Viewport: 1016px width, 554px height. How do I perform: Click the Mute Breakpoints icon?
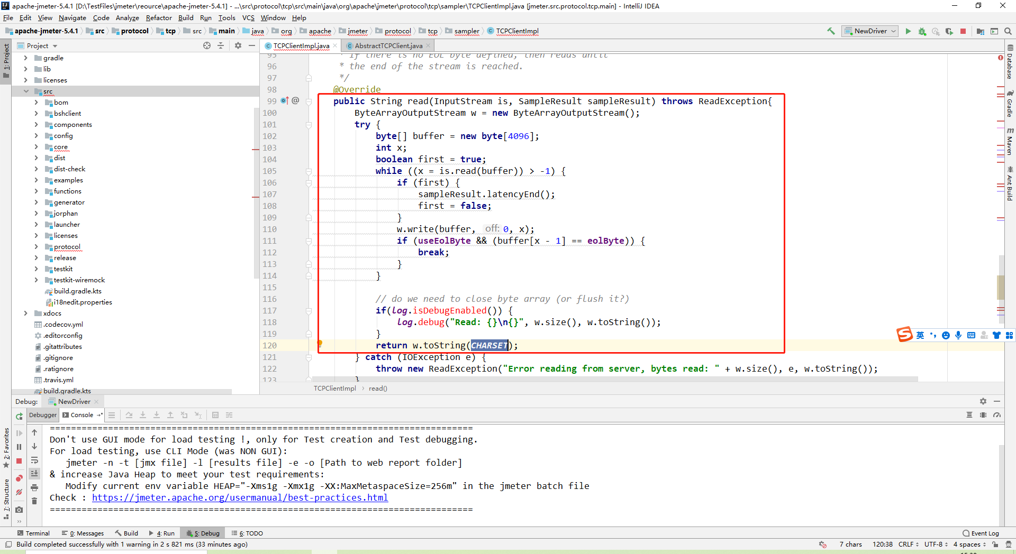coord(19,492)
